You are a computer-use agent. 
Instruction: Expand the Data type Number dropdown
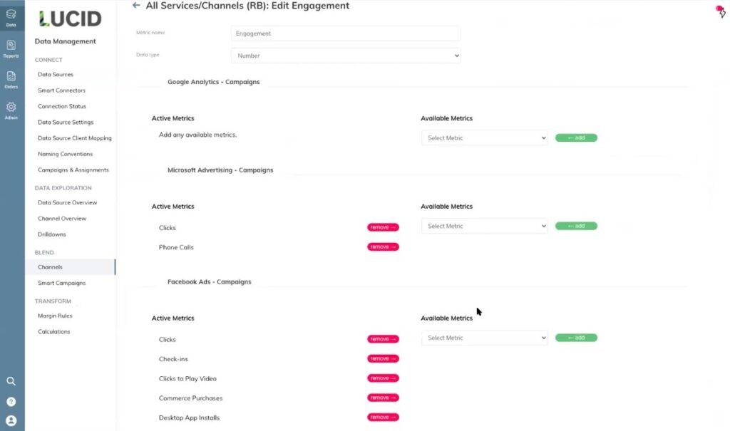[346, 56]
